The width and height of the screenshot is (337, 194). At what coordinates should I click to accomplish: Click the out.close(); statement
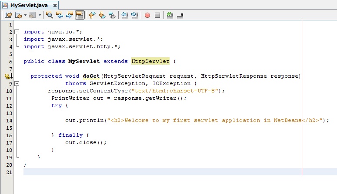coord(86,142)
